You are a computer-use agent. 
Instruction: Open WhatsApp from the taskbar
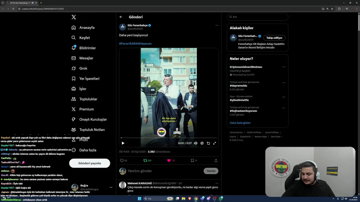tap(221, 199)
